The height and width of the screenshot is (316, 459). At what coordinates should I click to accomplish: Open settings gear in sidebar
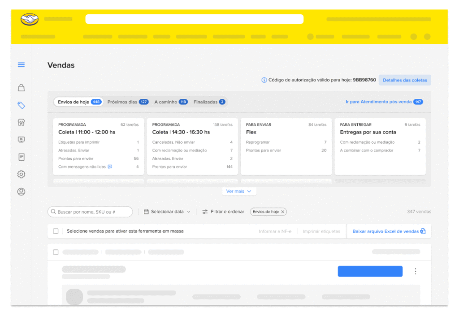click(21, 174)
